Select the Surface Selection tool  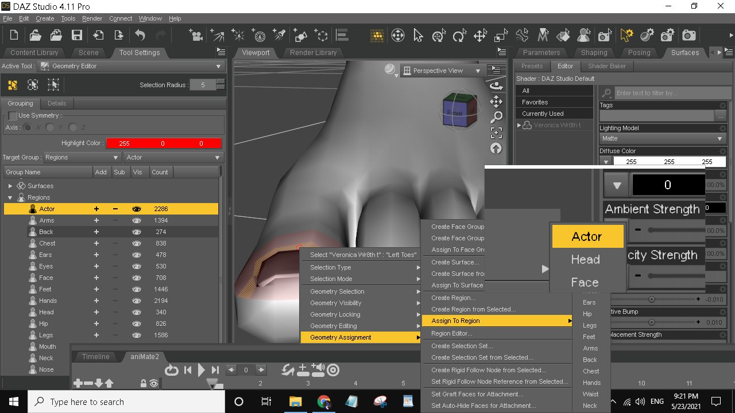pyautogui.click(x=563, y=36)
